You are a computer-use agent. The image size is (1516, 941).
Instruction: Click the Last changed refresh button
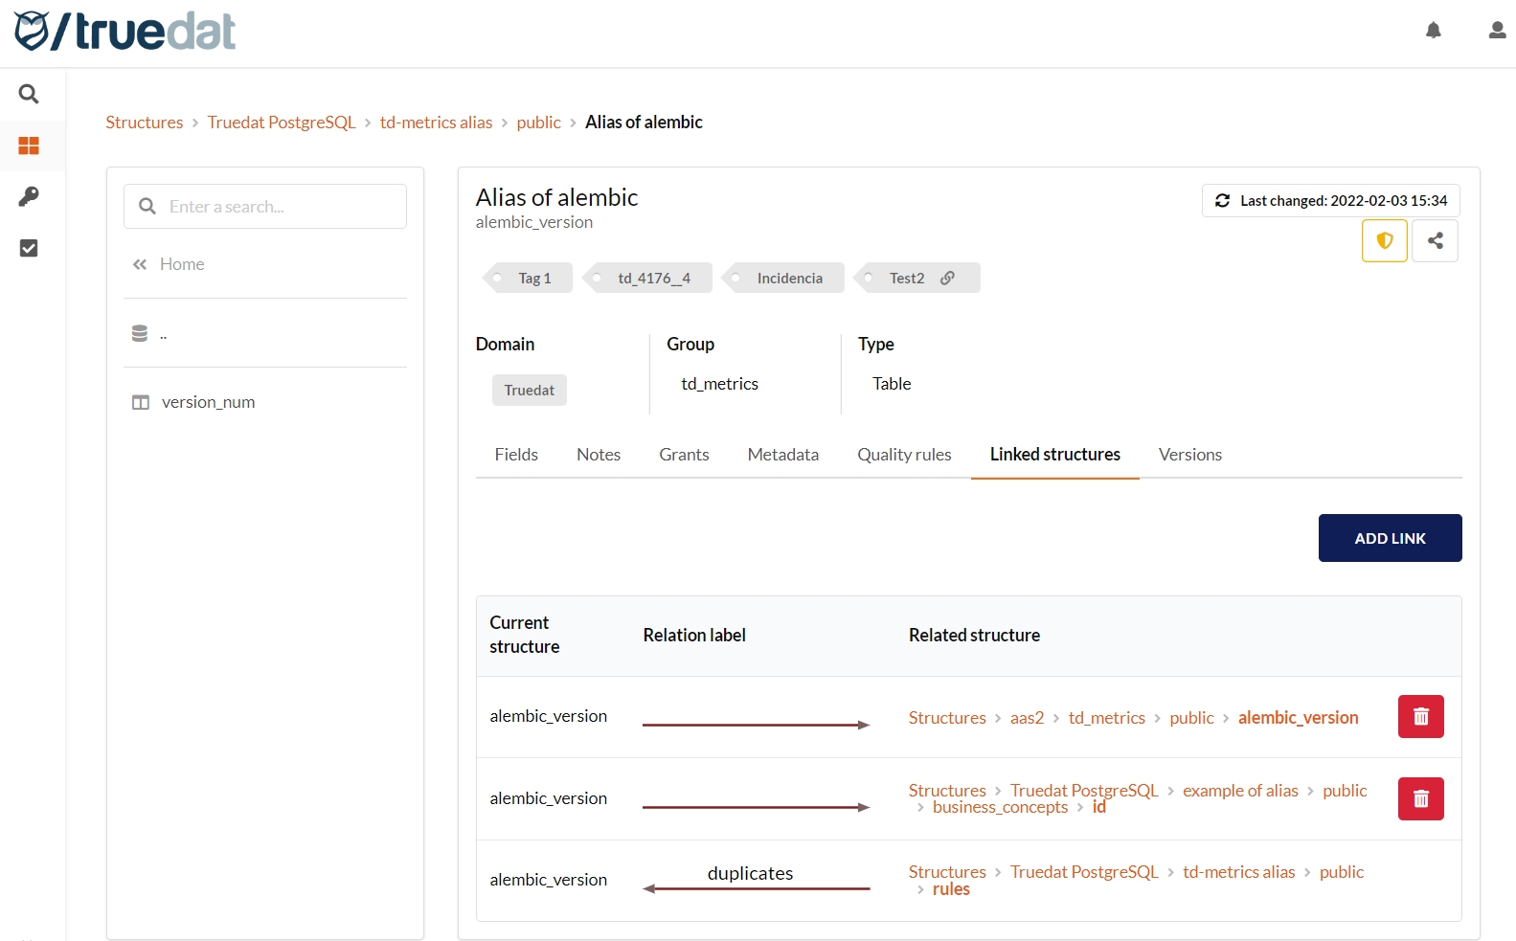pyautogui.click(x=1330, y=201)
